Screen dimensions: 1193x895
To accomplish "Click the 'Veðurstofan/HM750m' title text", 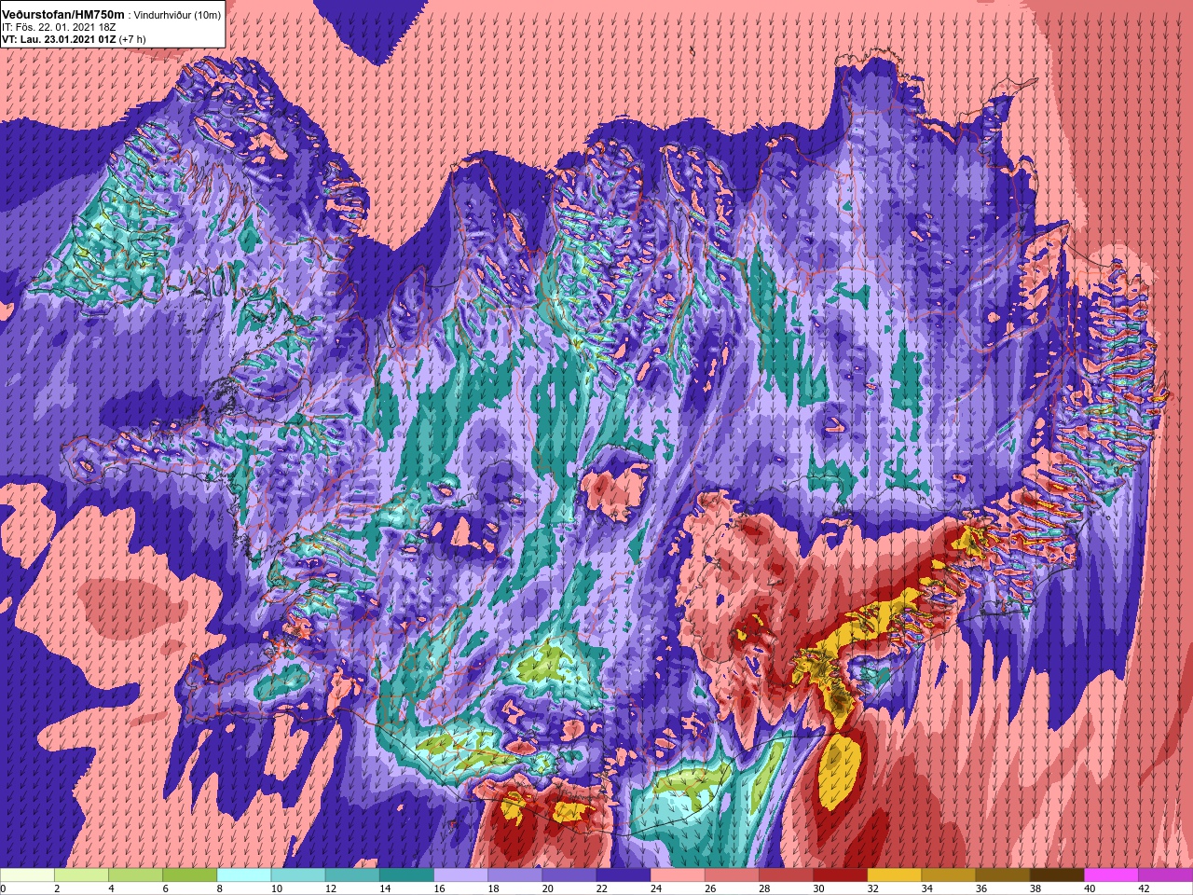I will pyautogui.click(x=64, y=15).
